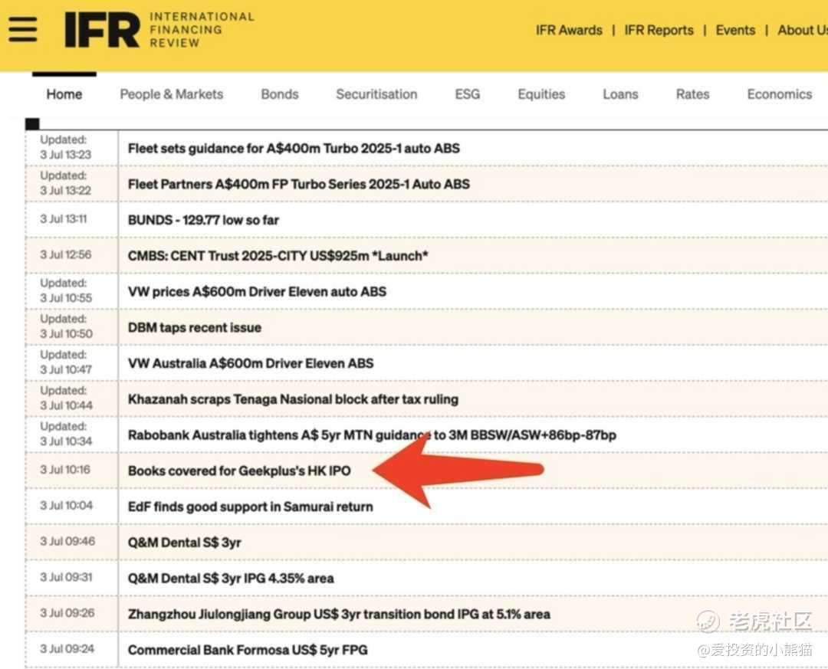Read Khazanah scraps Tenaga Nasional block story
The height and width of the screenshot is (669, 828).
[293, 400]
